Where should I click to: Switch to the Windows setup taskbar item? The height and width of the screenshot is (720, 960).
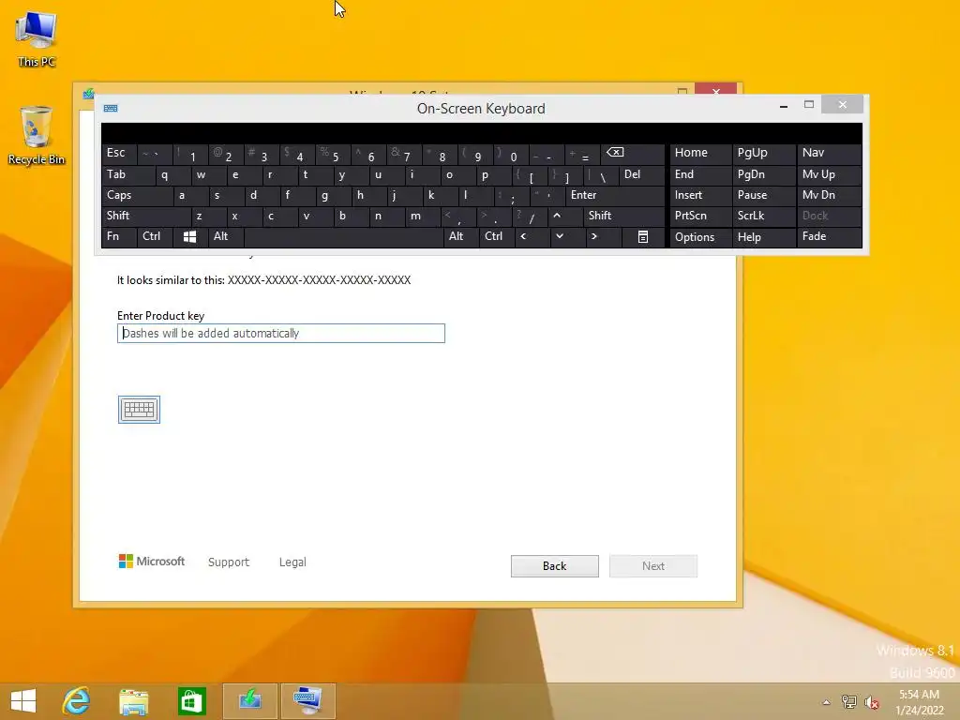tap(249, 701)
